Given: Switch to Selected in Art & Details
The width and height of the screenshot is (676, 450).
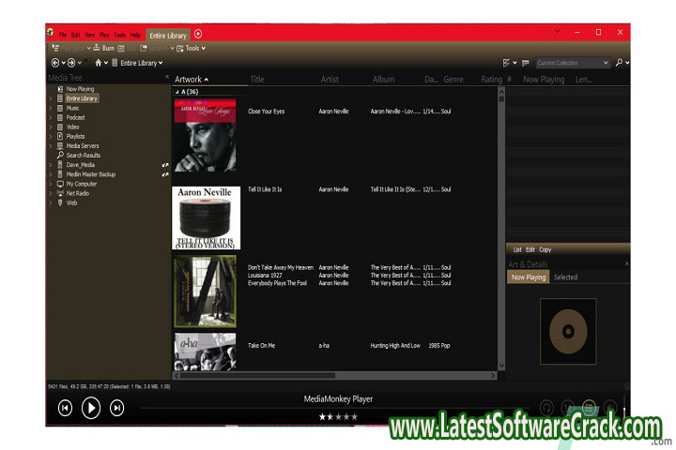Looking at the screenshot, I should click(565, 277).
